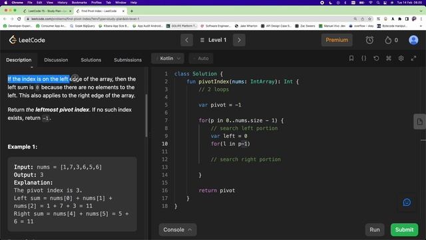Click line number 7 in the gutter

166,121
